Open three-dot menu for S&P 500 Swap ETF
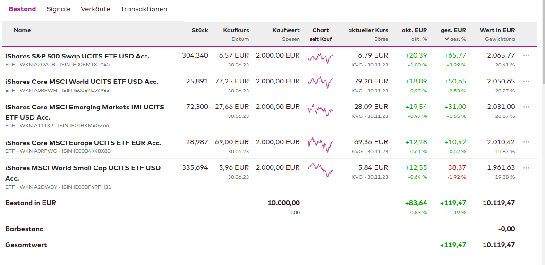 526,55
